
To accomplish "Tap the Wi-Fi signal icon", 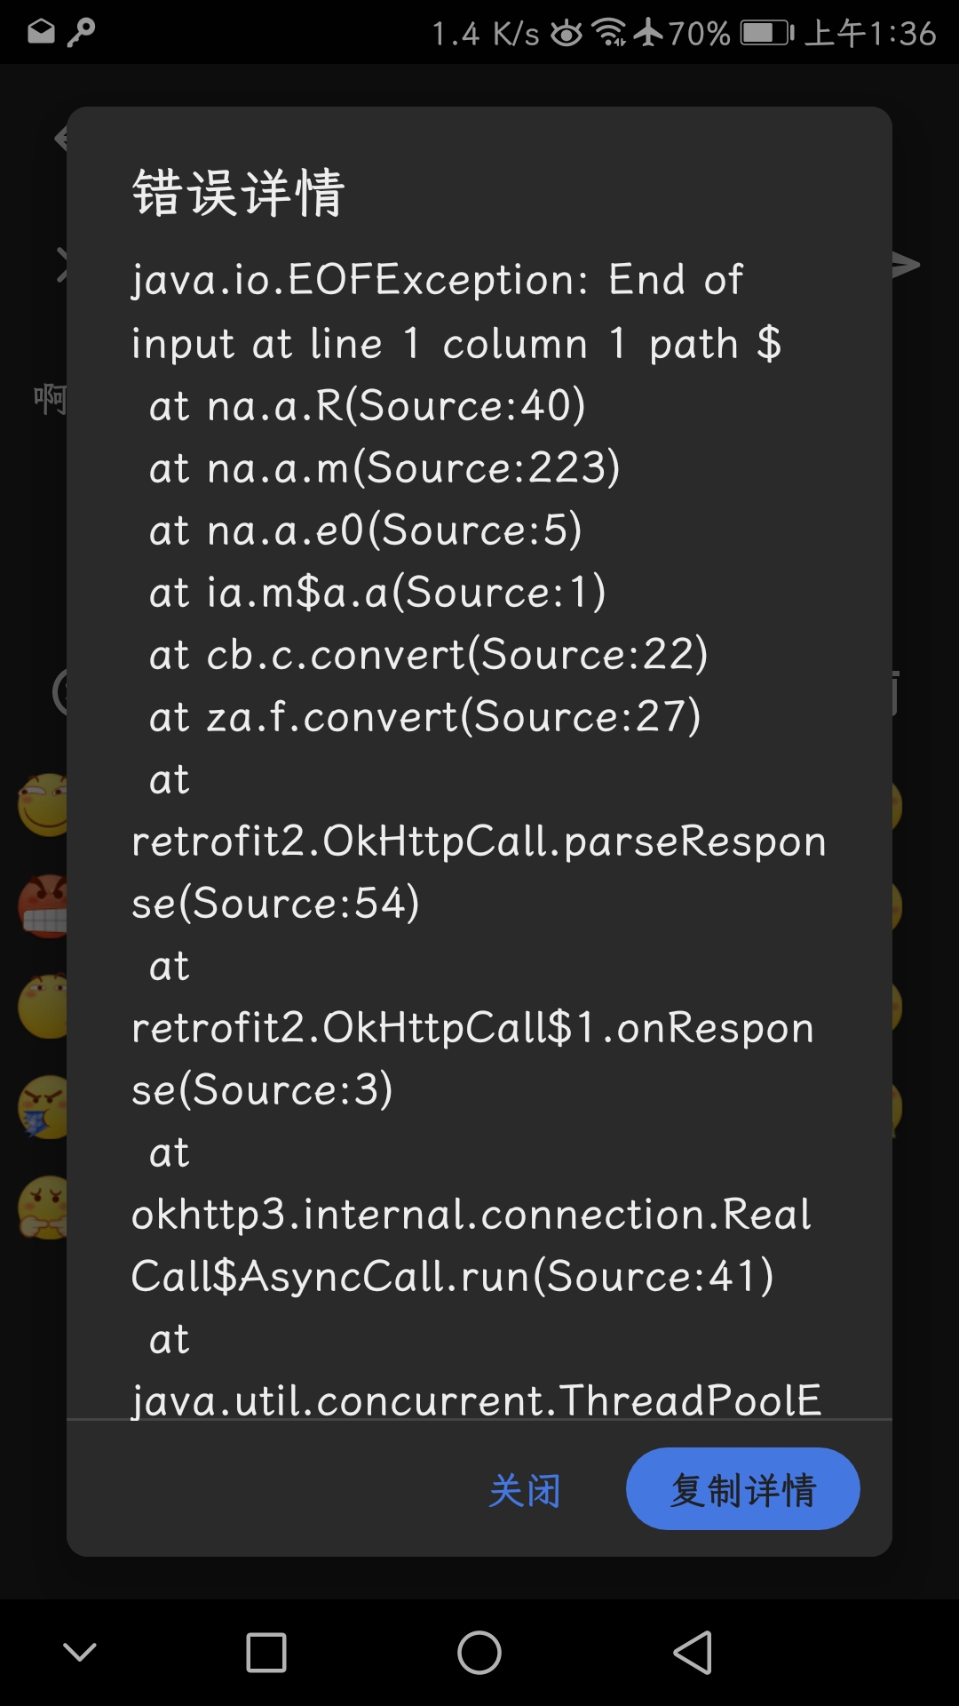I will (606, 29).
